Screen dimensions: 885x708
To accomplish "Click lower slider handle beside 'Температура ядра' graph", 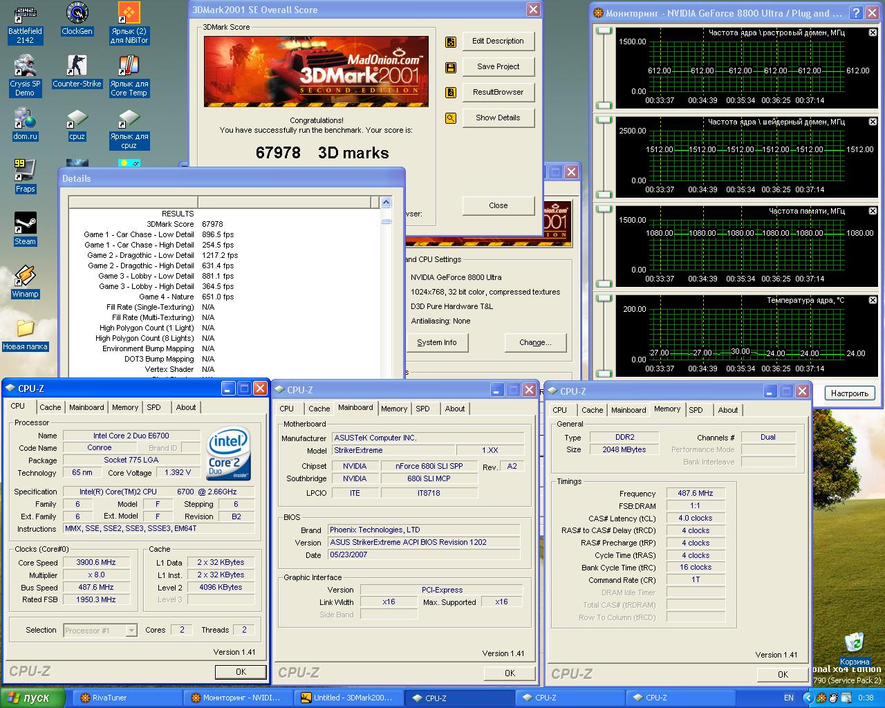I will pyautogui.click(x=604, y=373).
